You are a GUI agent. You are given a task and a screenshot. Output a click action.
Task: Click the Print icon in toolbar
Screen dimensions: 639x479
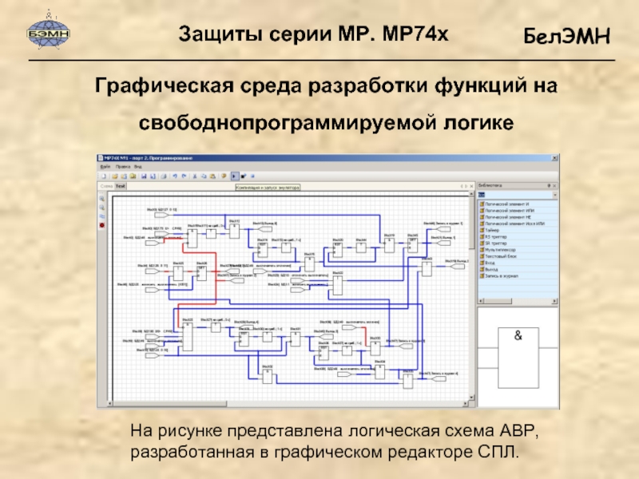[x=164, y=176]
